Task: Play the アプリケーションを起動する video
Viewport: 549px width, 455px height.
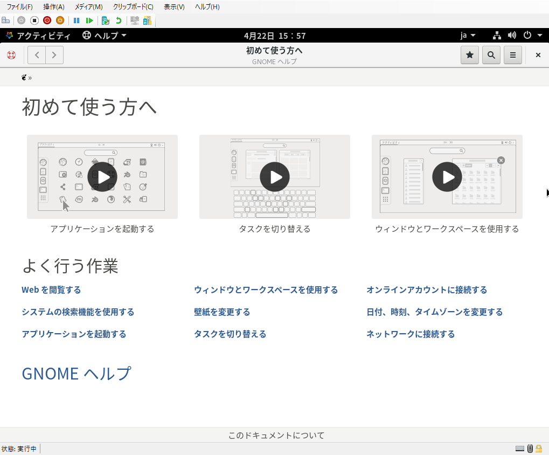Action: [102, 177]
